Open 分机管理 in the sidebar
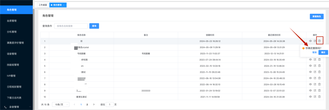This screenshot has height=110, width=329. coord(16,32)
